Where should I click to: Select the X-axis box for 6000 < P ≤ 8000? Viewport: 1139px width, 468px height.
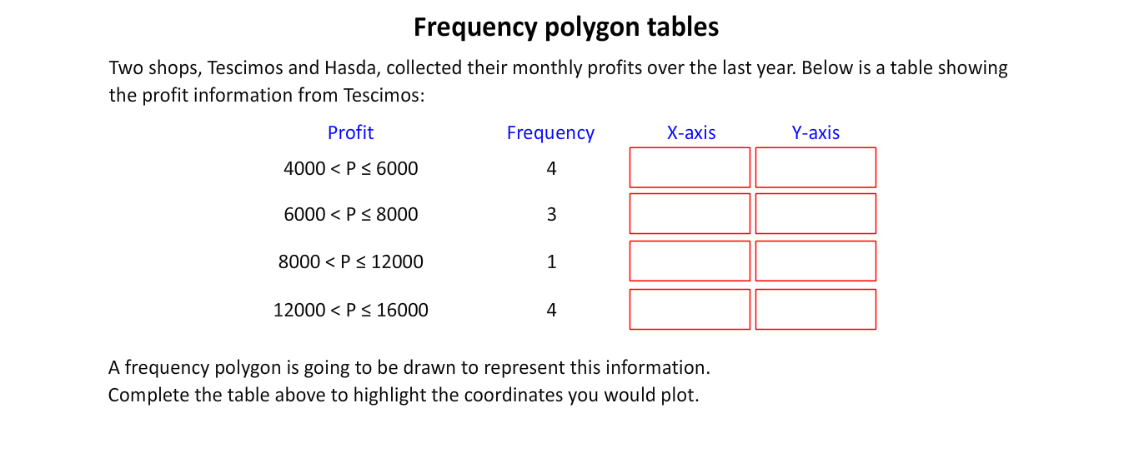pos(690,214)
